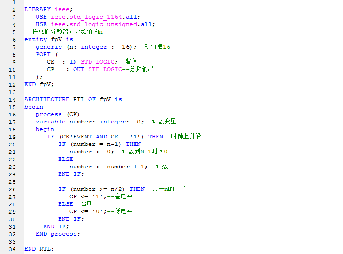Click IN STD_LOGIC type on CK port line
343x254 pixels.
[92, 62]
